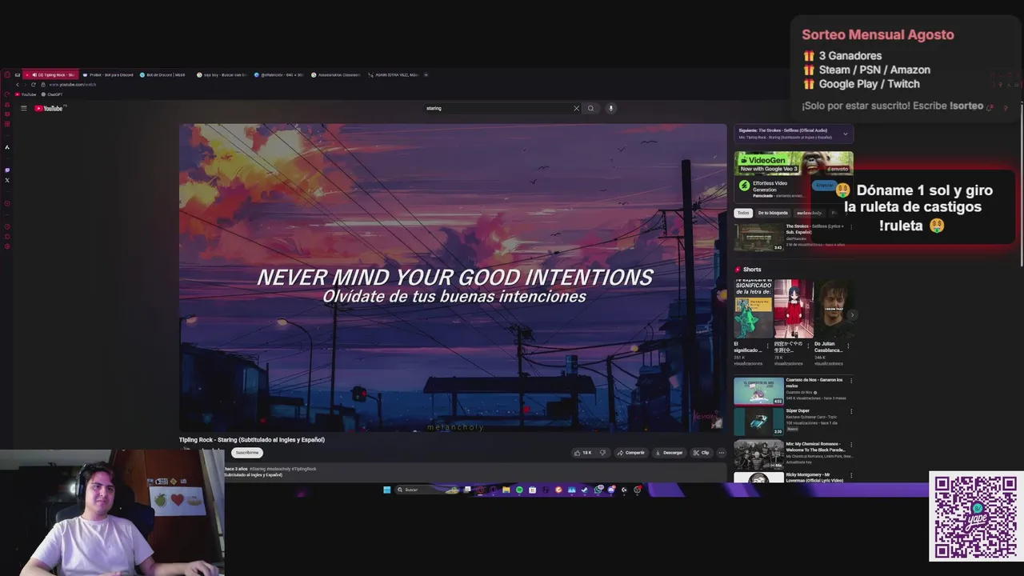Open Spotify from the taskbar
The height and width of the screenshot is (576, 1024).
519,490
